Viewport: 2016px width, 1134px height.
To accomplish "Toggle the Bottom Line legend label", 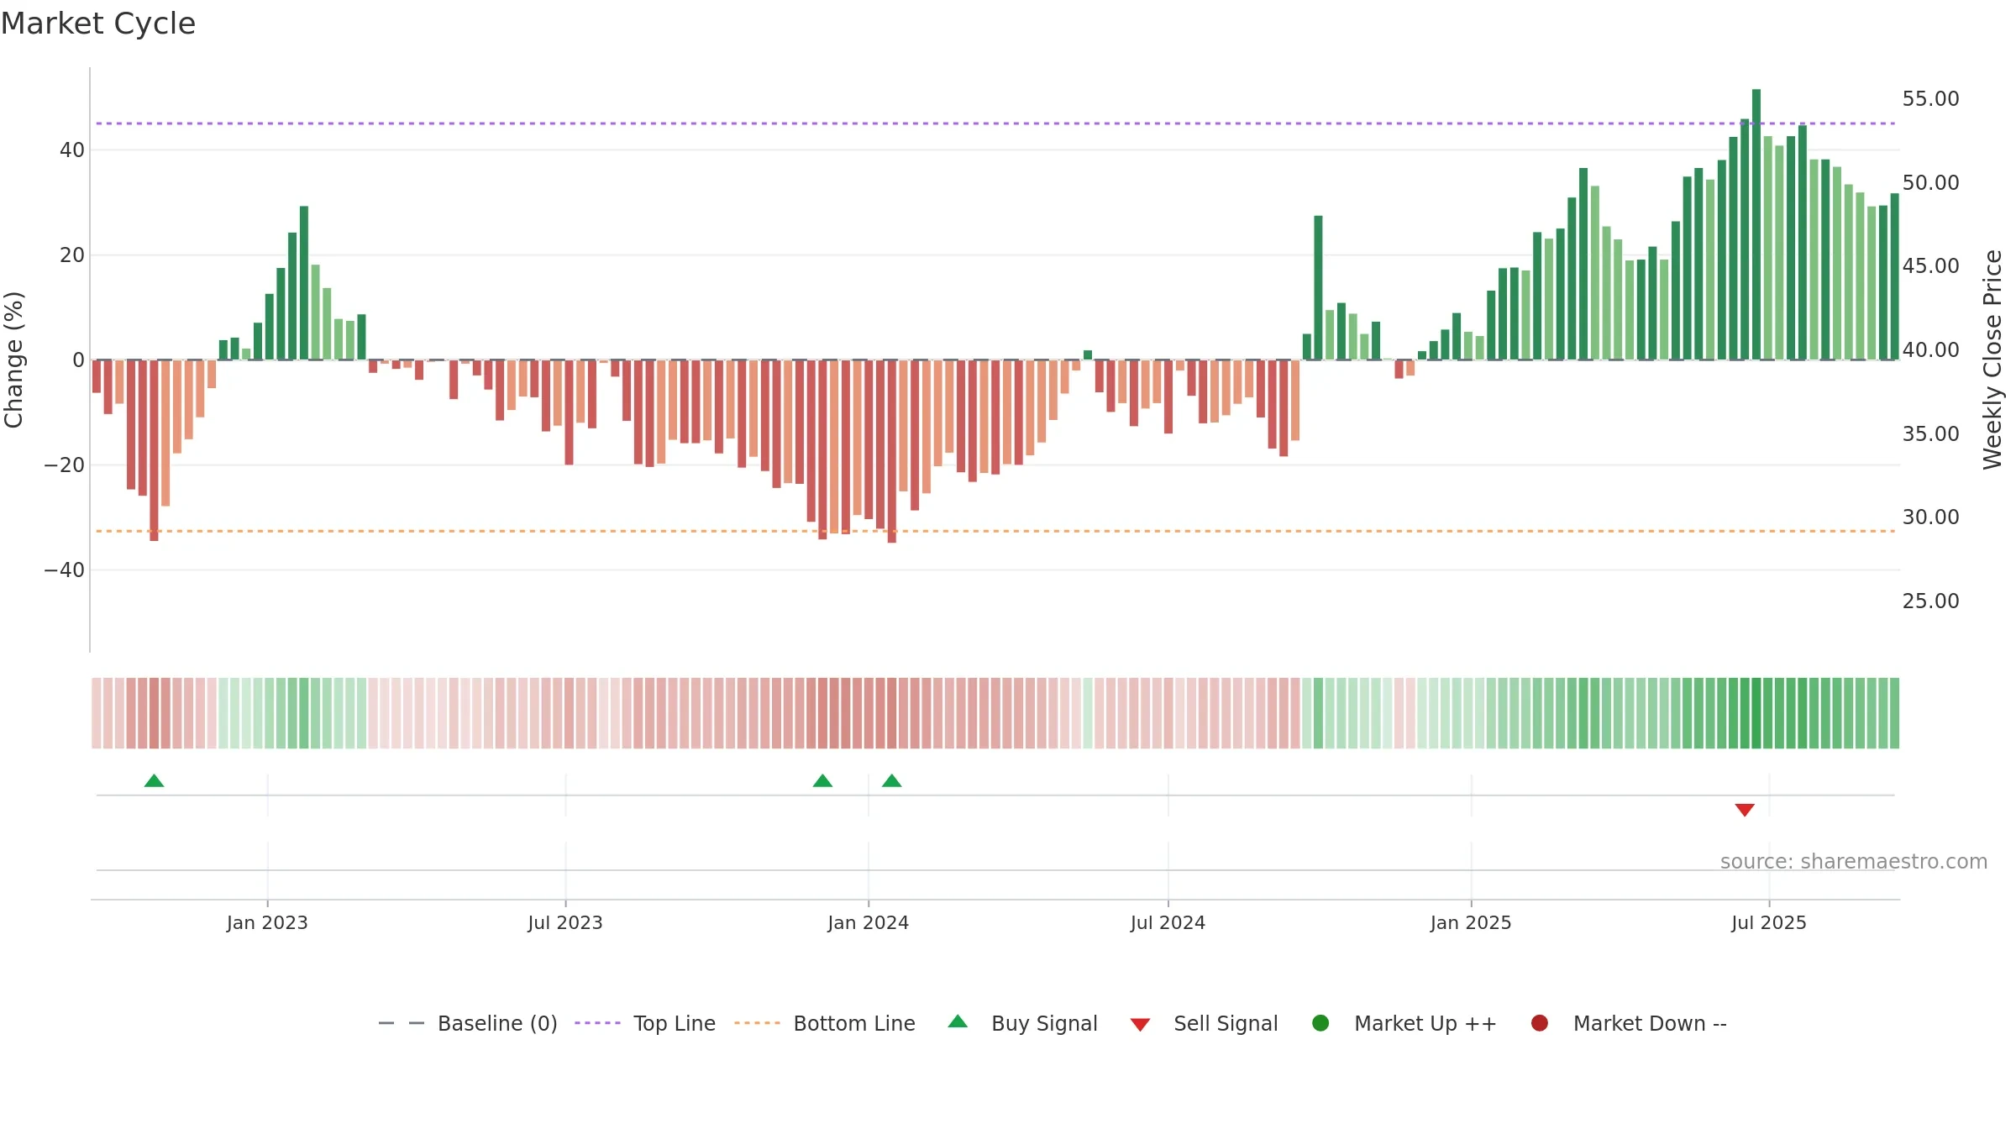I will tap(854, 1024).
